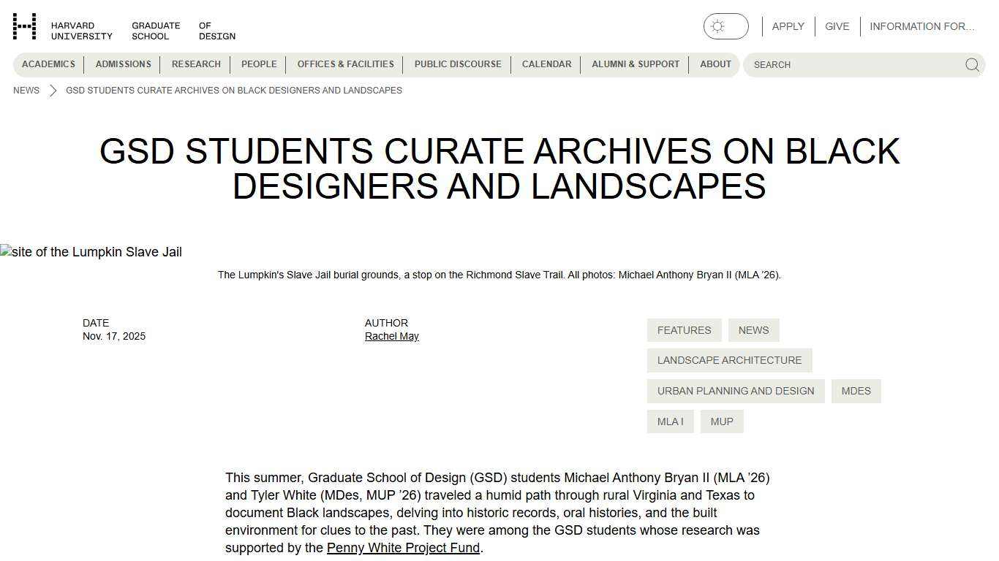Select the LANDSCAPE ARCHITECTURE tag

[x=729, y=359]
